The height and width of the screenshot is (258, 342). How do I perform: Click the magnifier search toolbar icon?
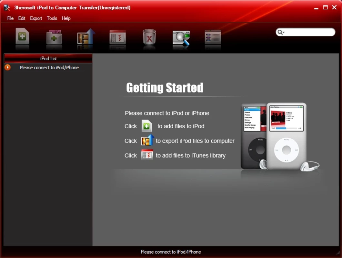tap(181, 38)
